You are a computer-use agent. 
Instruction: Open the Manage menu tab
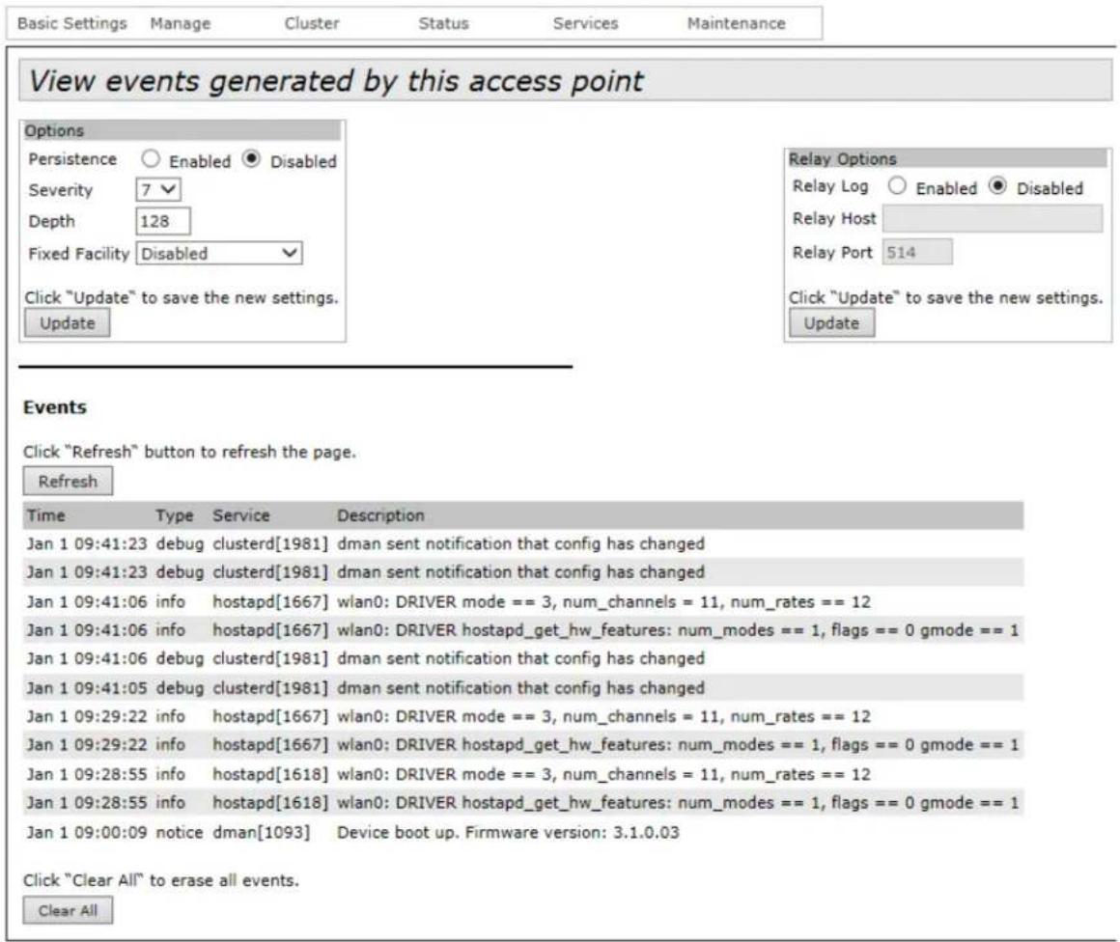(x=180, y=23)
